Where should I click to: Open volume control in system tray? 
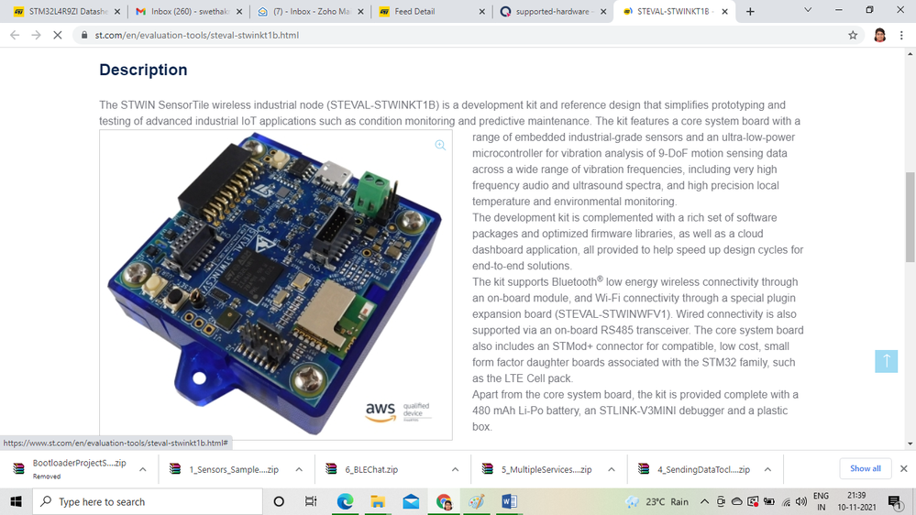pos(800,501)
